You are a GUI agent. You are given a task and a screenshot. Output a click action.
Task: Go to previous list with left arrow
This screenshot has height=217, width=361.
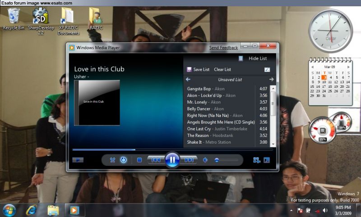coord(188,79)
